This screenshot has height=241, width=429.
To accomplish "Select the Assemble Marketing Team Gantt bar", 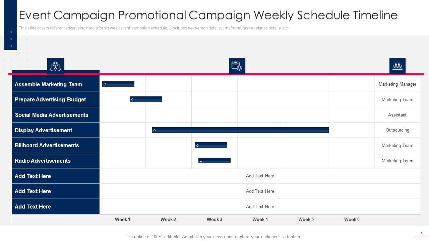I will [x=118, y=84].
